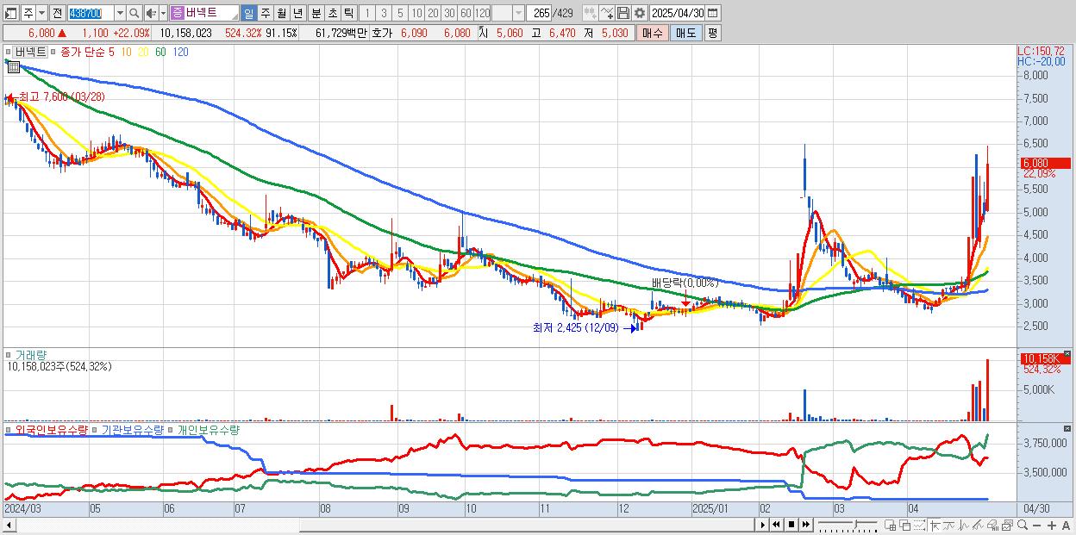Click the 평 button next to 매도
1076x535 pixels.
[712, 33]
